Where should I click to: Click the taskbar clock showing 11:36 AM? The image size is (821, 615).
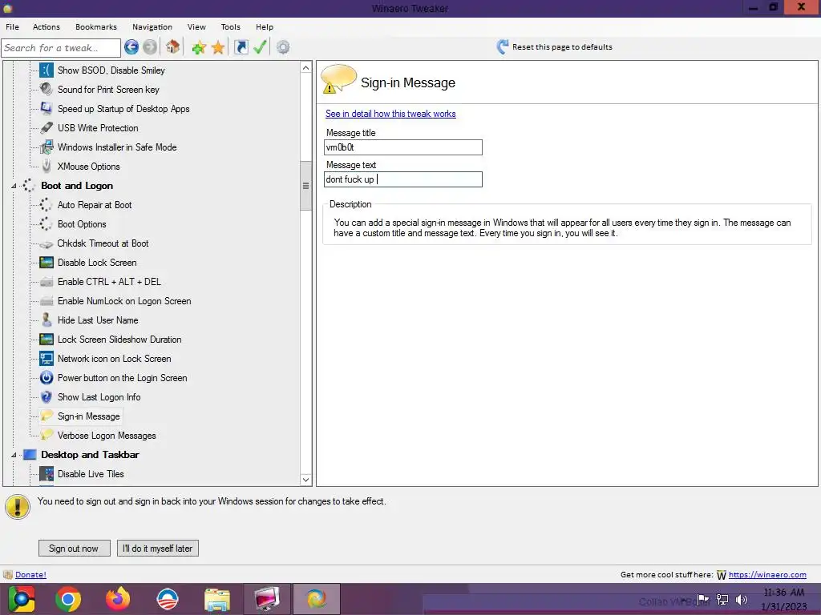click(784, 593)
